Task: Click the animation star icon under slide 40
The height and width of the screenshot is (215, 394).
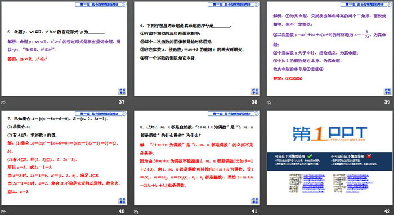Action: coord(3,212)
